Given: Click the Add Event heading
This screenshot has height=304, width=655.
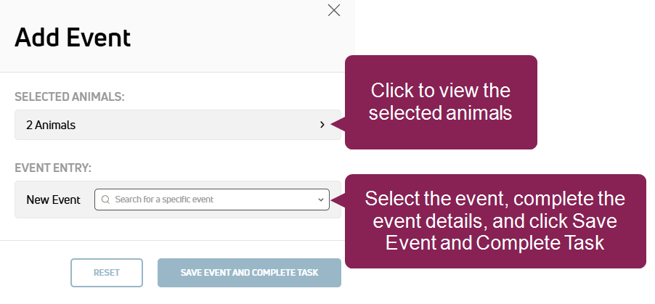Looking at the screenshot, I should 73,37.
